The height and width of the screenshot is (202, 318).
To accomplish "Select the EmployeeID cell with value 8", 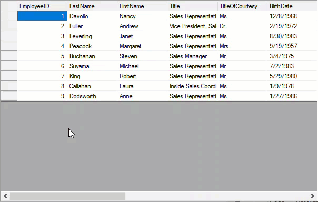I will tap(42, 86).
